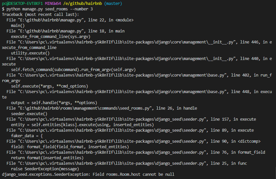This screenshot has height=179, width=276.
Task: Click the manage.py line 18 file path
Action: pyautogui.click(x=51, y=31)
